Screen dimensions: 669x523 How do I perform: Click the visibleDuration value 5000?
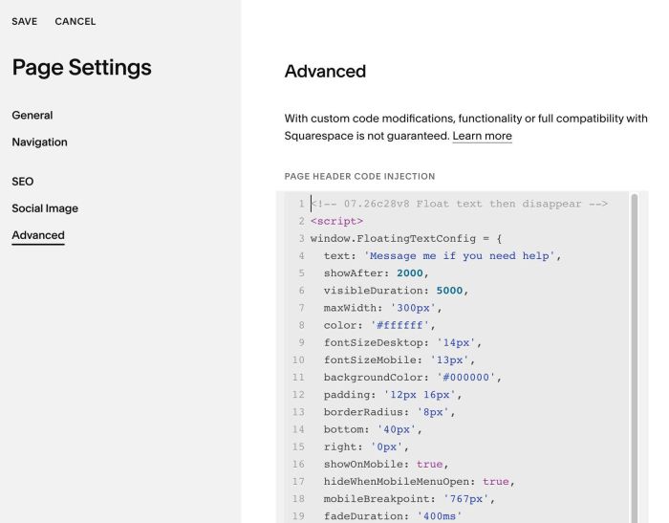coord(449,291)
